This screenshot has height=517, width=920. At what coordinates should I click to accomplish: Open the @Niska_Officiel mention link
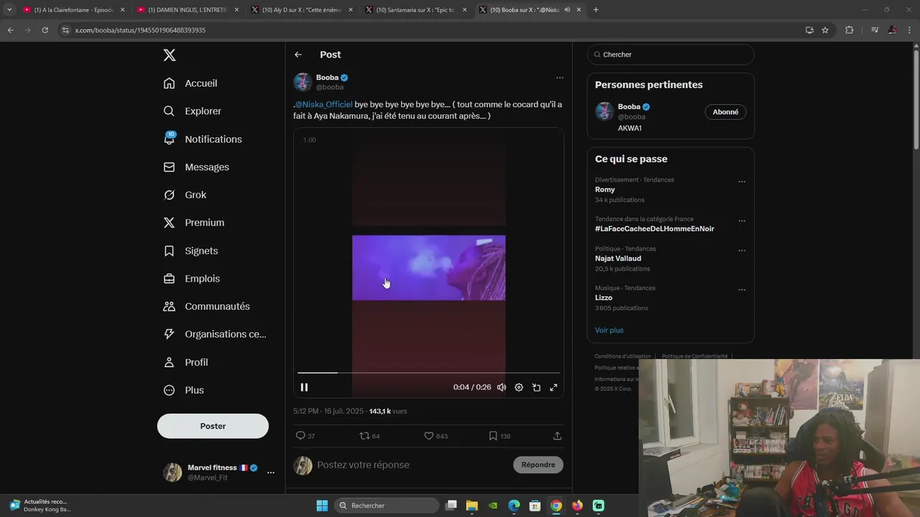click(x=323, y=105)
